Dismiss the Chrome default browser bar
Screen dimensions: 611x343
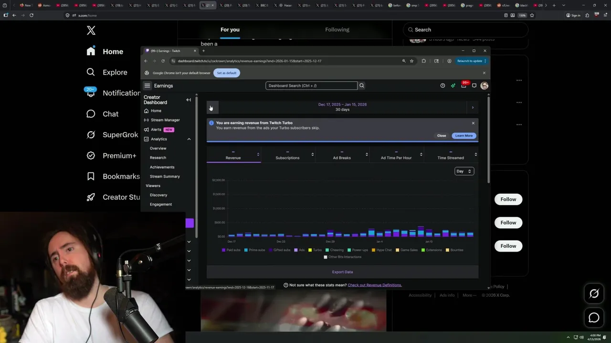484,73
